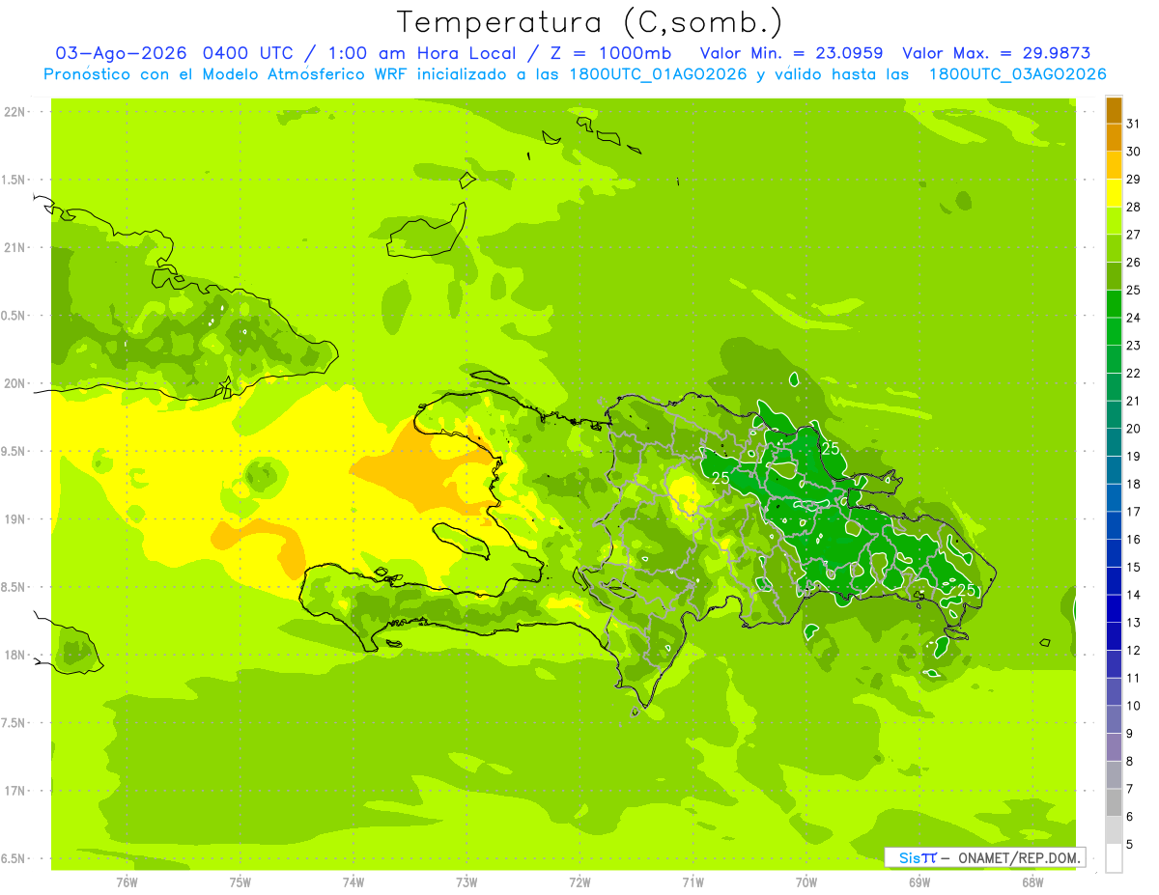Select the teal swatch between 19 and 20
The height and width of the screenshot is (895, 1159).
[x=1114, y=442]
